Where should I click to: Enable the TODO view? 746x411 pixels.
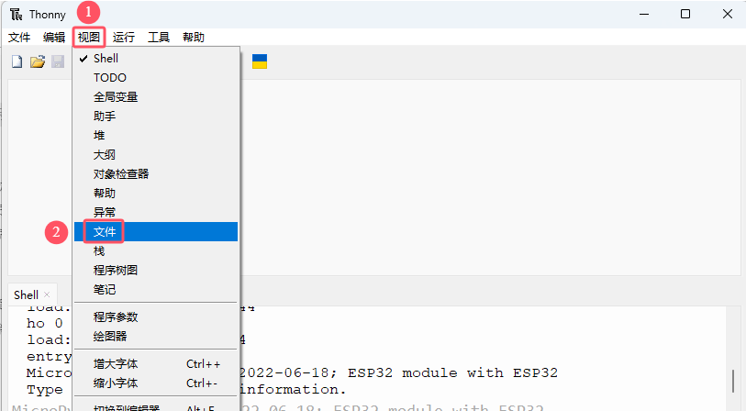click(156, 78)
